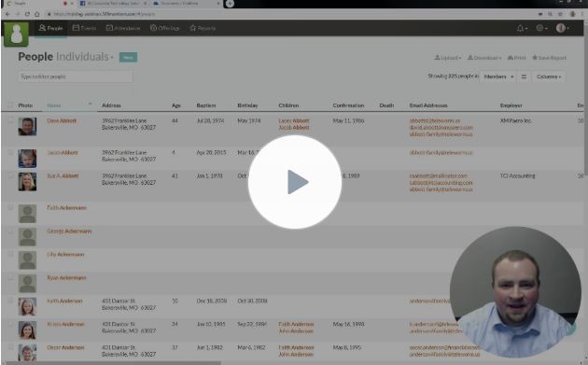The image size is (588, 365).
Task: Play the video with center play button
Action: [x=295, y=182]
